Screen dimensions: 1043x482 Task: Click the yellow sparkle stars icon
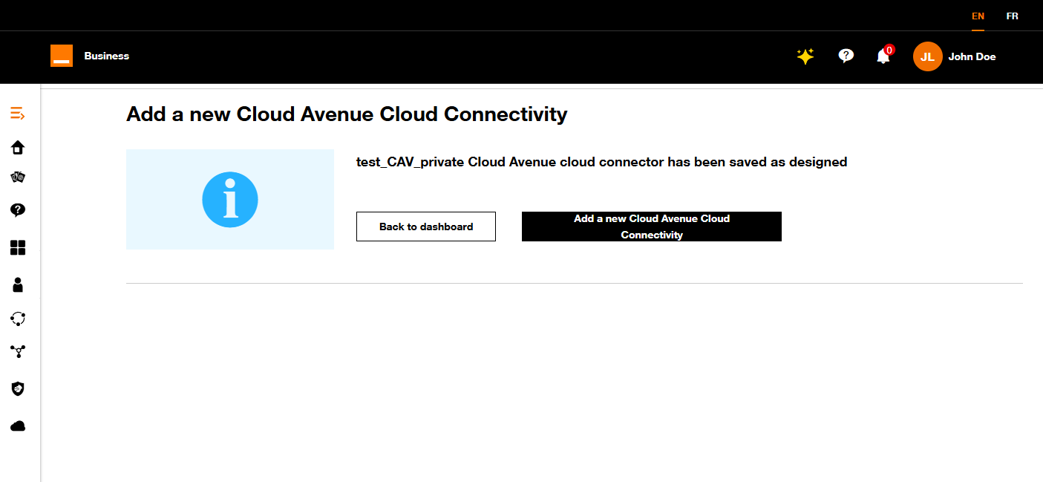(x=805, y=56)
